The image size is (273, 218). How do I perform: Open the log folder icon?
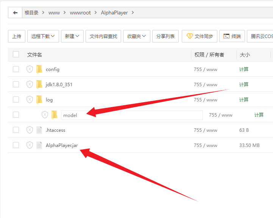39,100
